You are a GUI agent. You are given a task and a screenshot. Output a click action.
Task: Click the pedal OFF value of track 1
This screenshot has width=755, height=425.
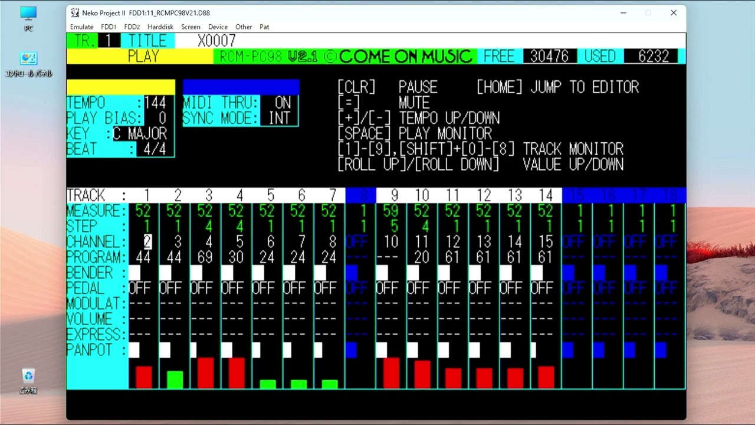pyautogui.click(x=139, y=288)
